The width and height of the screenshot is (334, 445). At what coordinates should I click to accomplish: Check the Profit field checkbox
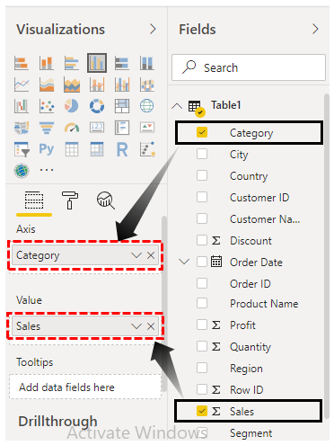(202, 325)
